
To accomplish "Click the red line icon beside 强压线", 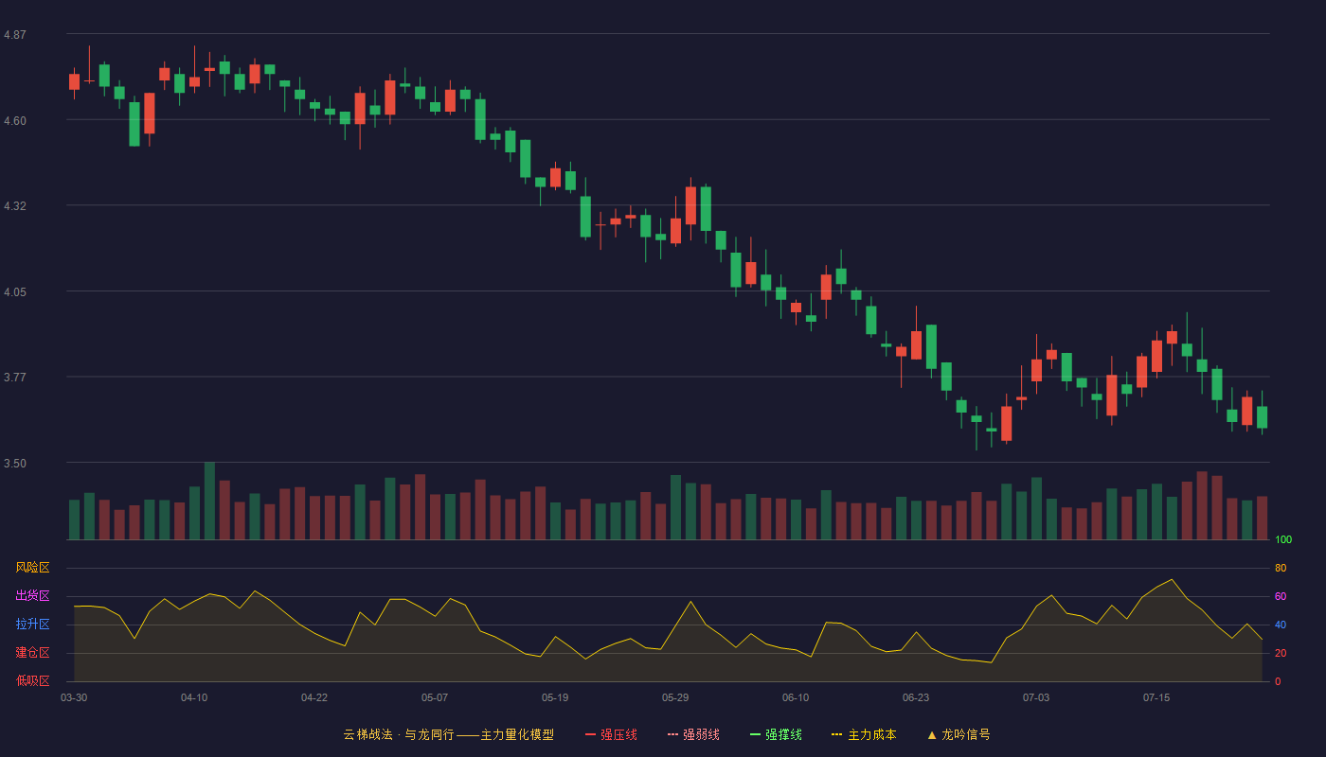I will [590, 734].
